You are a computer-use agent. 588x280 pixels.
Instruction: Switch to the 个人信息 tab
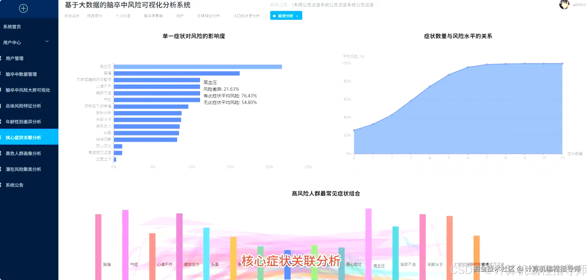click(123, 16)
